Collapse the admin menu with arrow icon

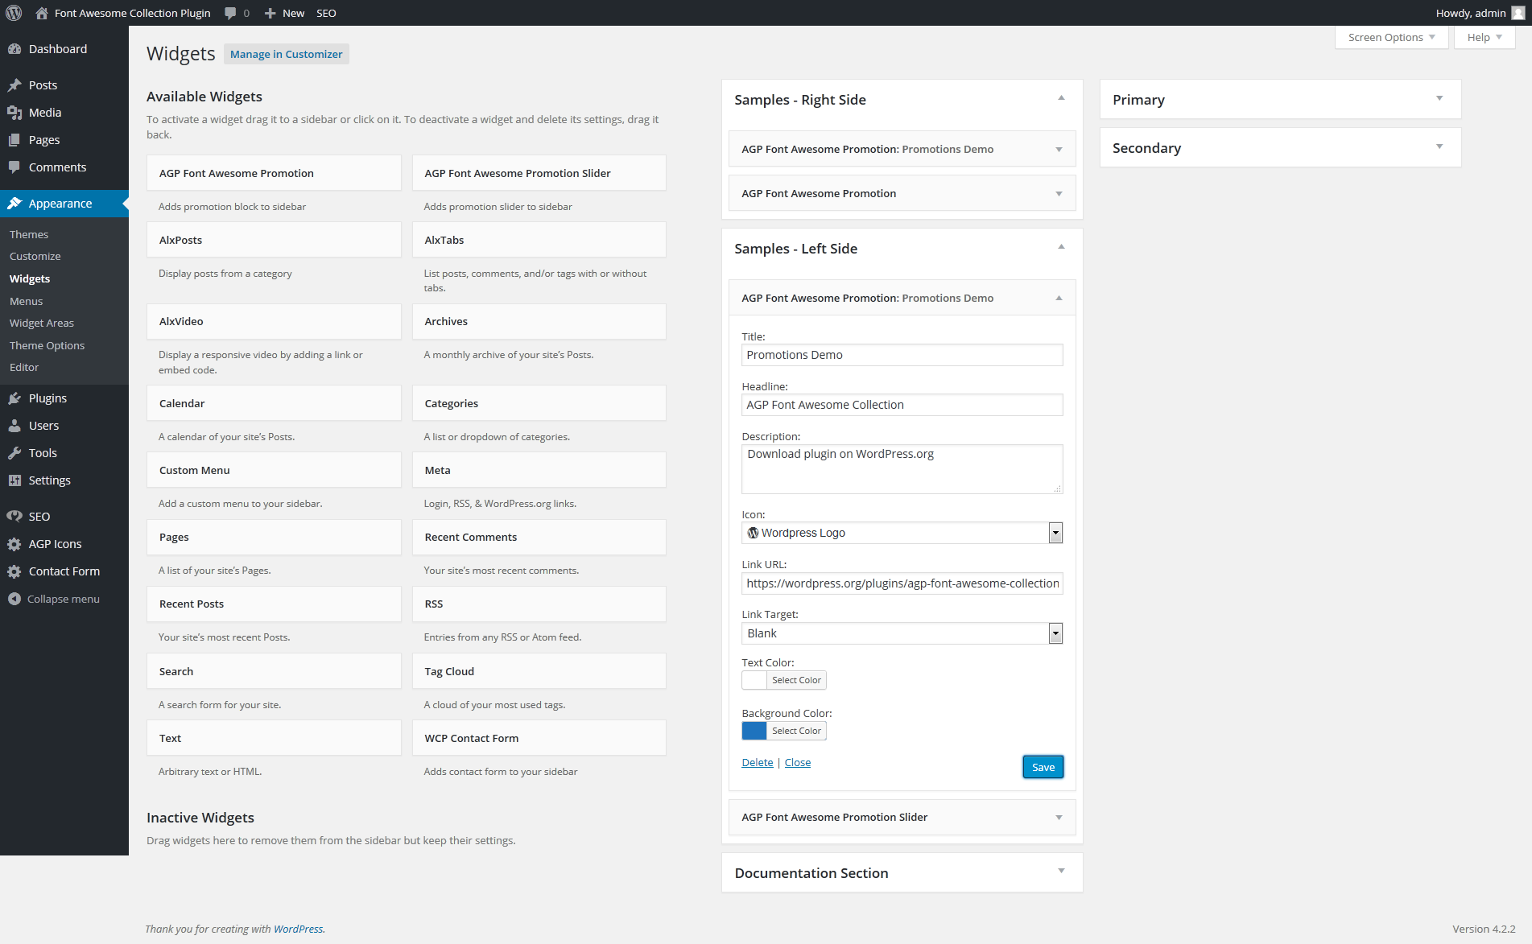14,598
